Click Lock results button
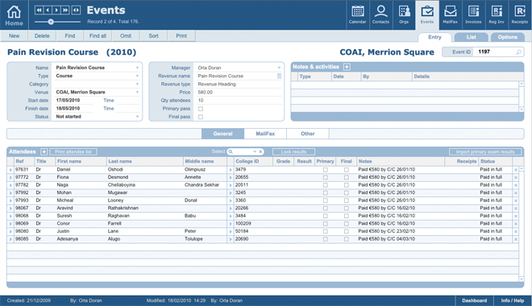 tap(293, 152)
